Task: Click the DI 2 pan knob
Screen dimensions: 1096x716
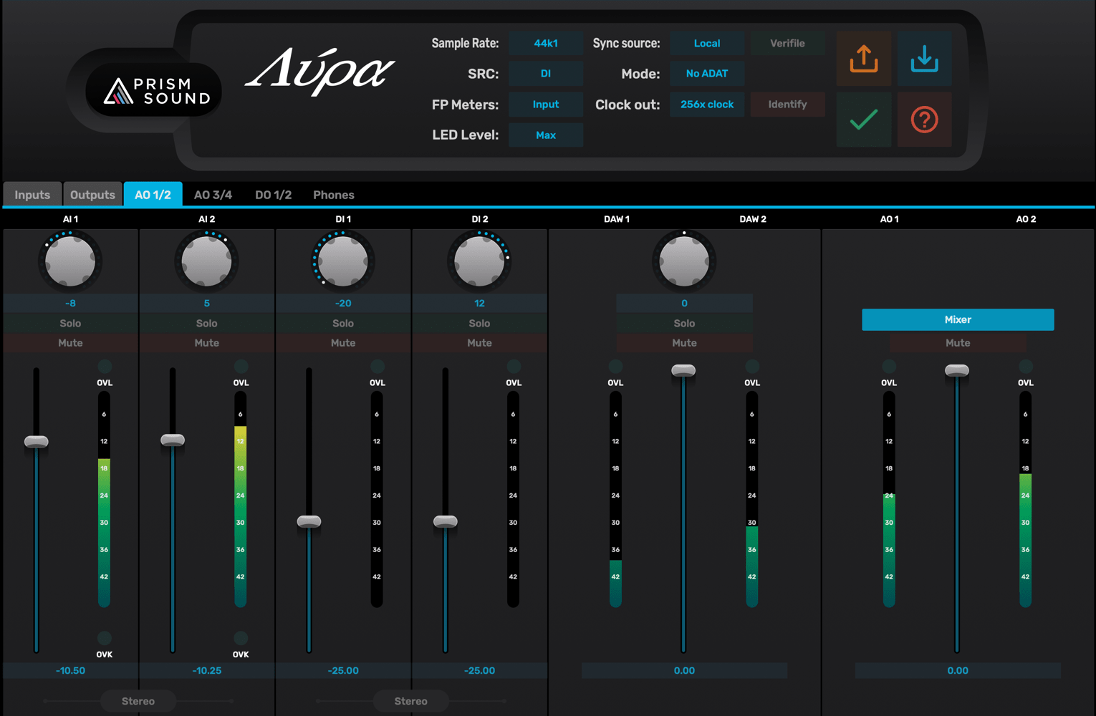Action: (479, 261)
